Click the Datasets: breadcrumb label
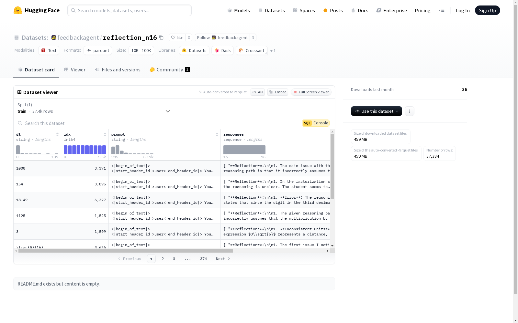 [x=35, y=37]
